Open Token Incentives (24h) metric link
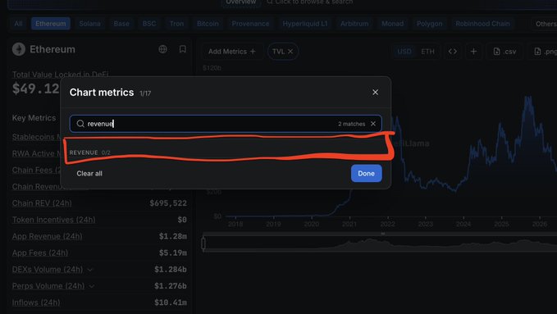The height and width of the screenshot is (314, 557). pyautogui.click(x=53, y=220)
